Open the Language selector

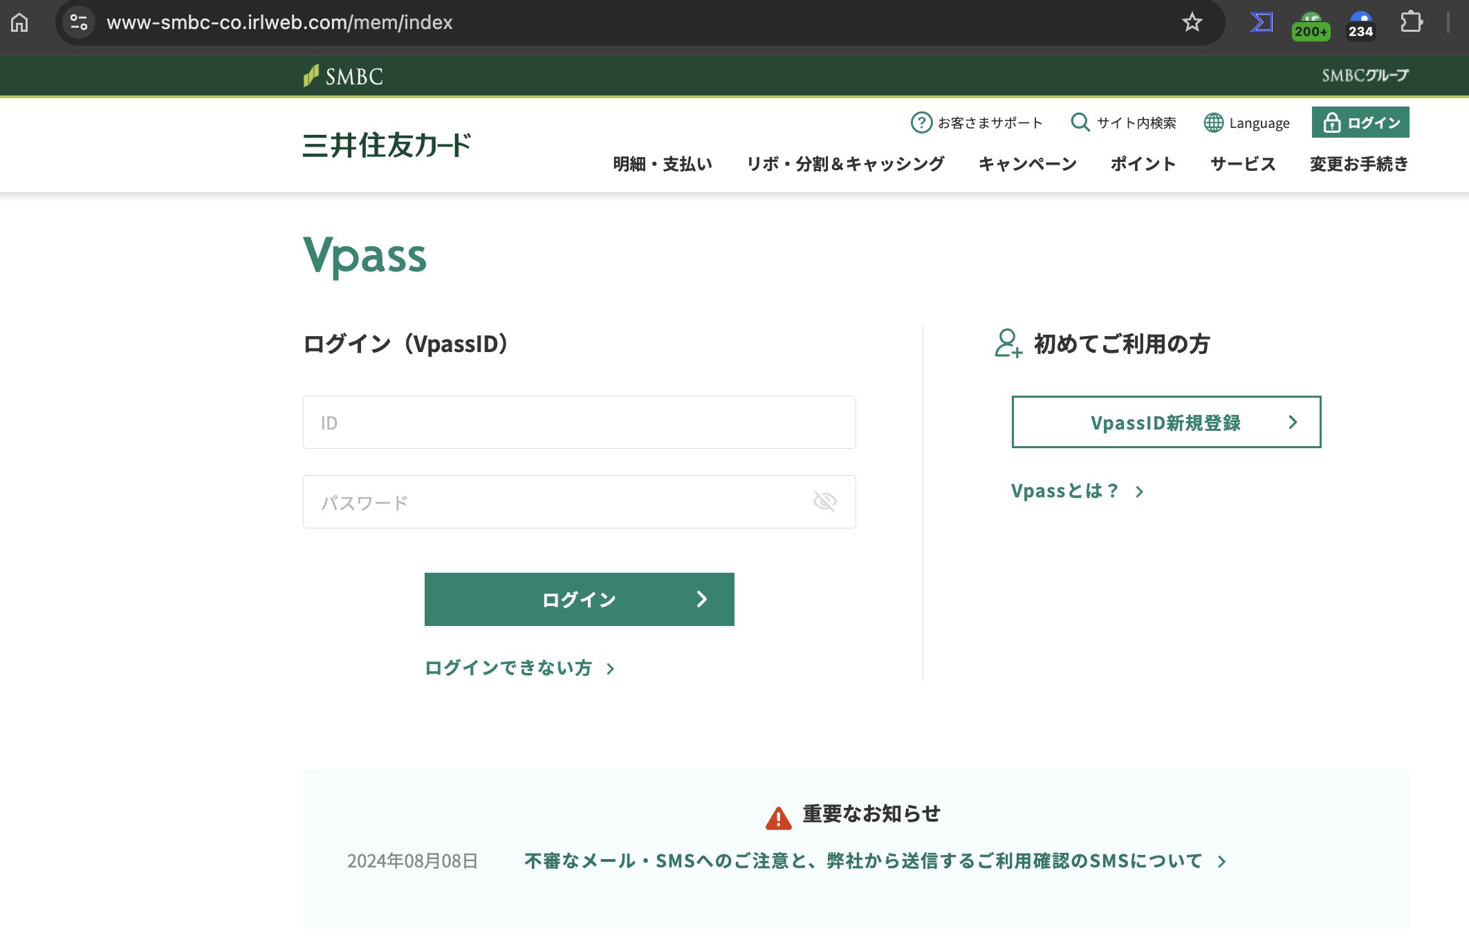[x=1247, y=122]
